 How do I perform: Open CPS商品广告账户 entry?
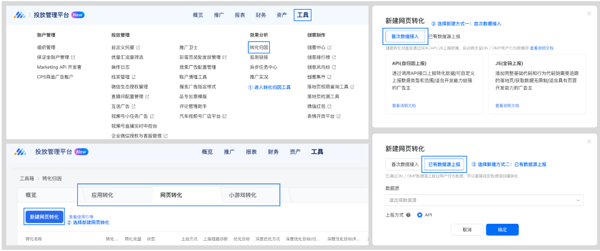pyautogui.click(x=55, y=77)
